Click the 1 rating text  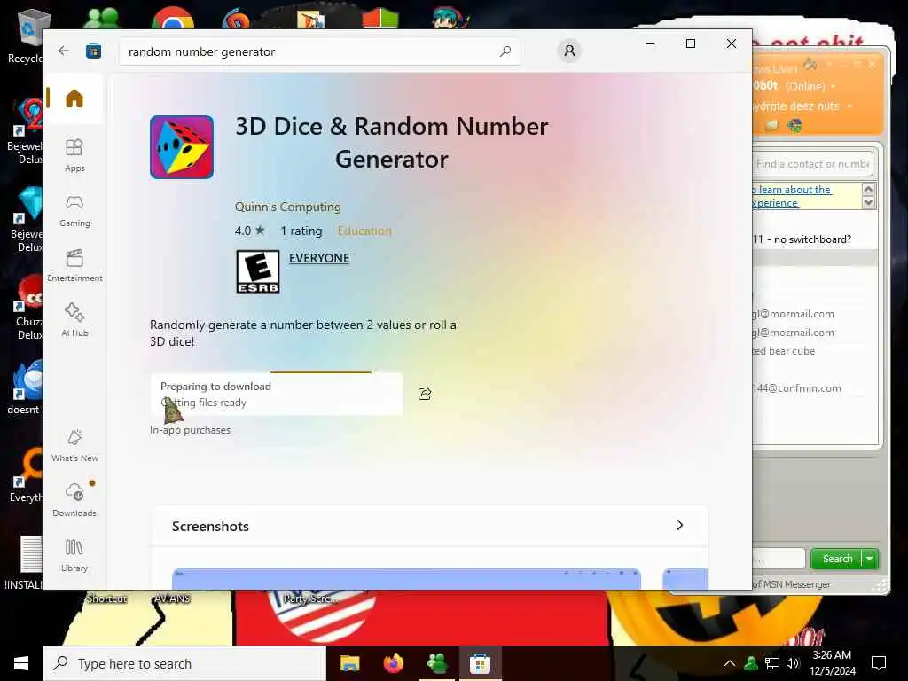click(x=301, y=231)
